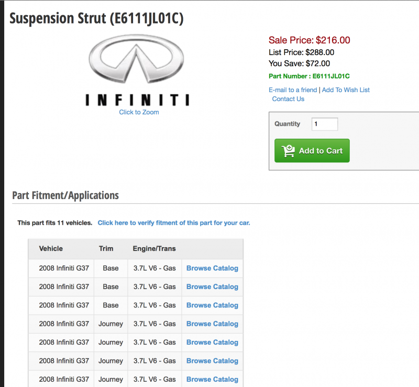Browse Catalog in the bottom visible Journey row
Viewport: 419px width, 387px height.
pos(212,379)
